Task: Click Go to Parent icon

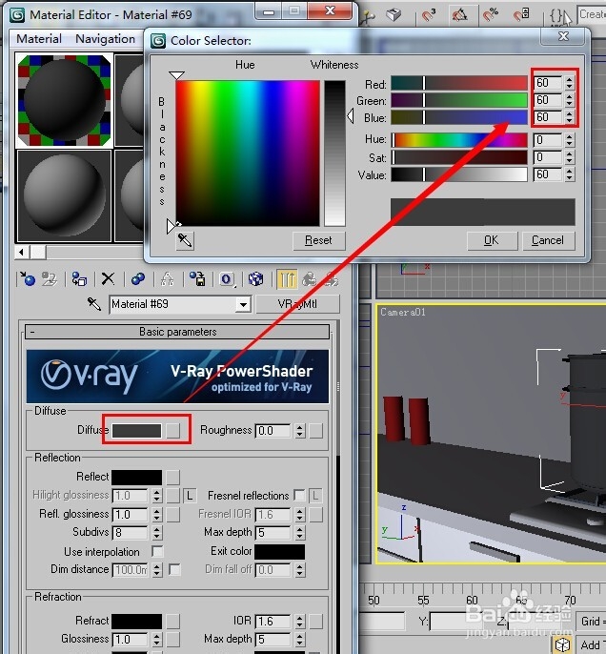Action: [x=310, y=279]
